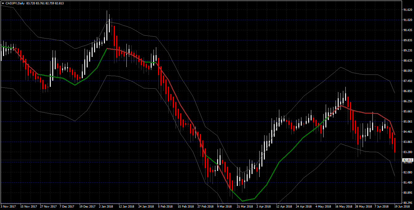
Task: Click the 84.465 price axis label
Action: [x=408, y=132]
